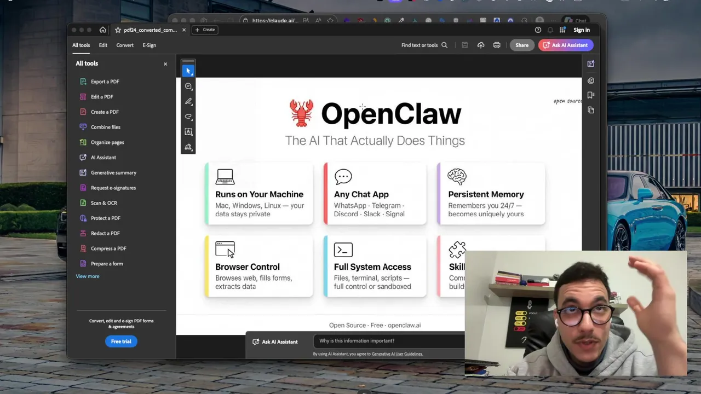
Task: Click the 'Runs on Your Machine' card heading
Action: click(x=259, y=194)
